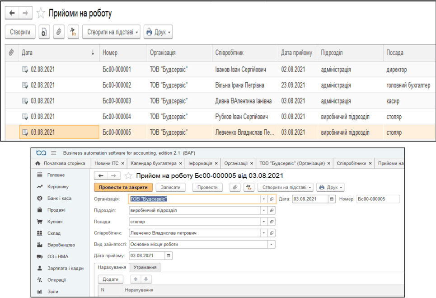Open the Посада record via its open button
The width and height of the screenshot is (436, 298).
click(x=272, y=222)
